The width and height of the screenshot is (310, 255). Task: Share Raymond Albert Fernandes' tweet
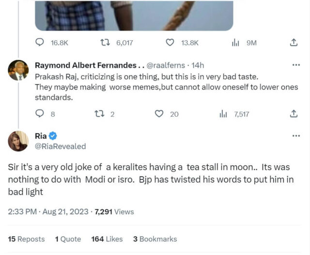pos(293,114)
